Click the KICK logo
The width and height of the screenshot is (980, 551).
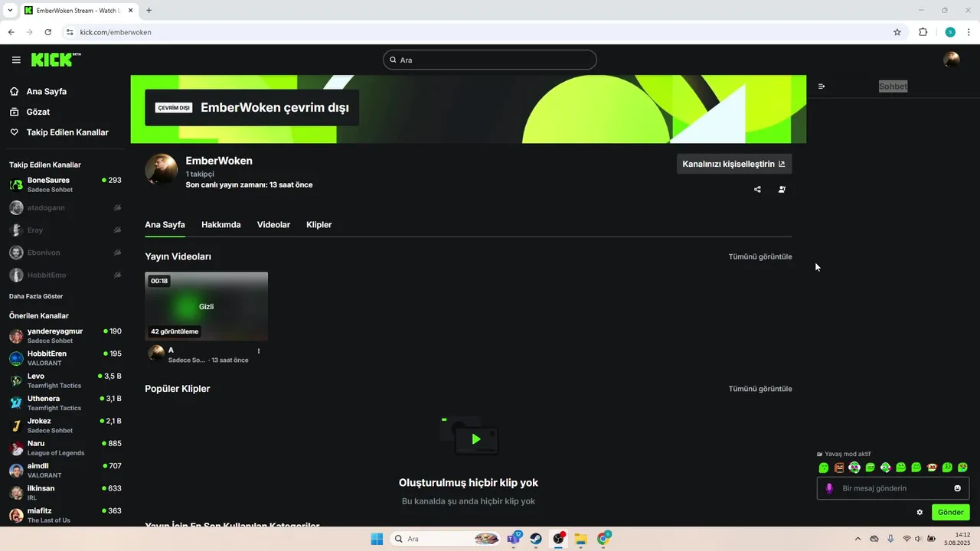click(55, 60)
